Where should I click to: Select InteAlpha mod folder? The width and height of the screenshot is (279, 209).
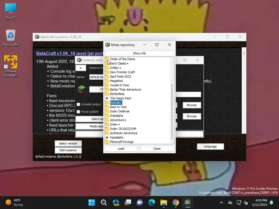(116, 116)
